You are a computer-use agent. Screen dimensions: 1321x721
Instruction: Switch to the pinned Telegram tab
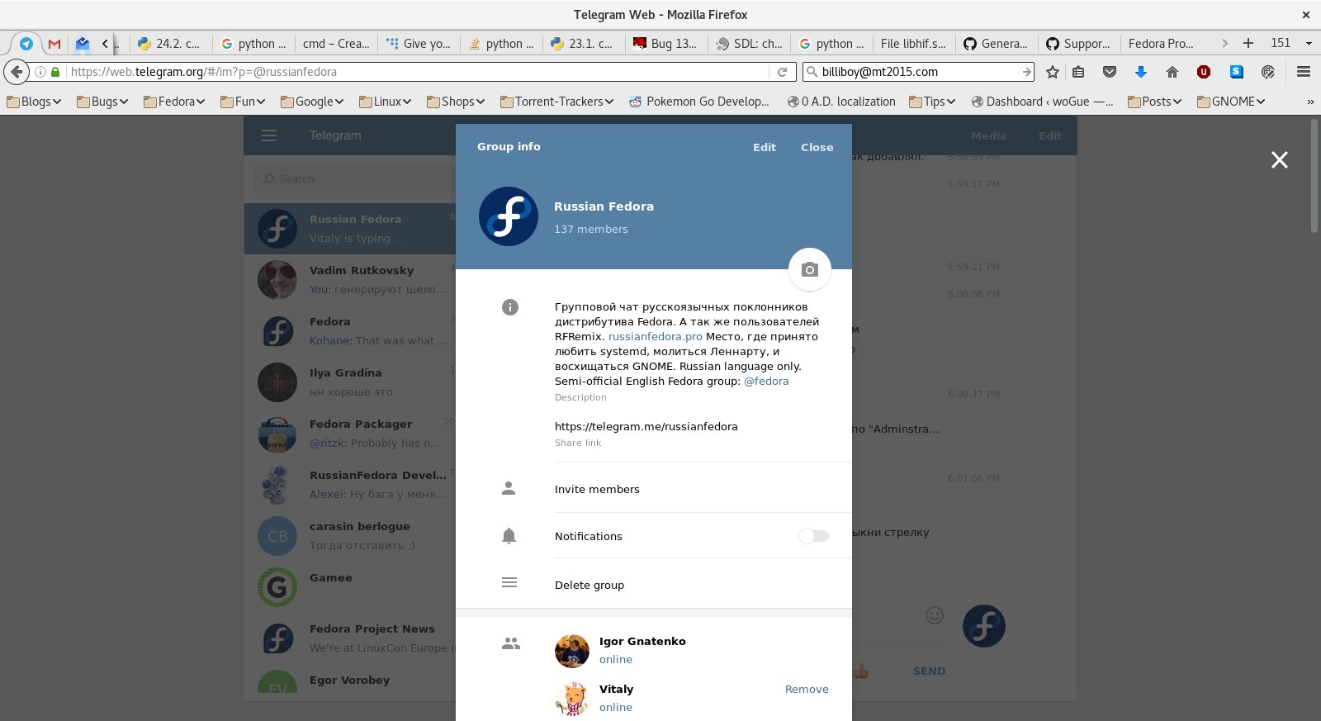pyautogui.click(x=26, y=44)
